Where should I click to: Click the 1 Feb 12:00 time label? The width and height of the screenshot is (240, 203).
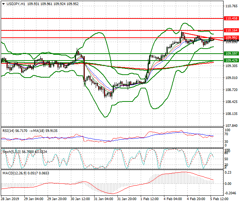tap(150, 199)
